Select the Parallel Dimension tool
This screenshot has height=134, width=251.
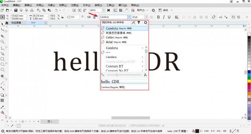point(2,83)
